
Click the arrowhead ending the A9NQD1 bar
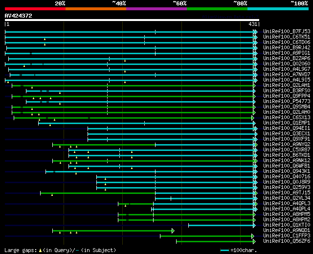[x=173, y=231]
